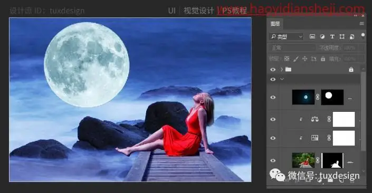Image resolution: width=372 pixels, height=193 pixels.
Task: Click the padlock on the top group row
Action: click(x=351, y=69)
